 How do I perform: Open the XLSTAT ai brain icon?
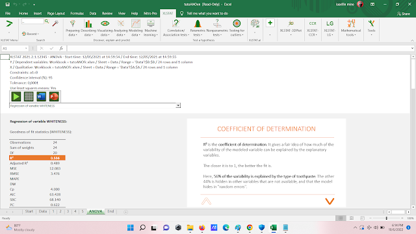[255, 24]
